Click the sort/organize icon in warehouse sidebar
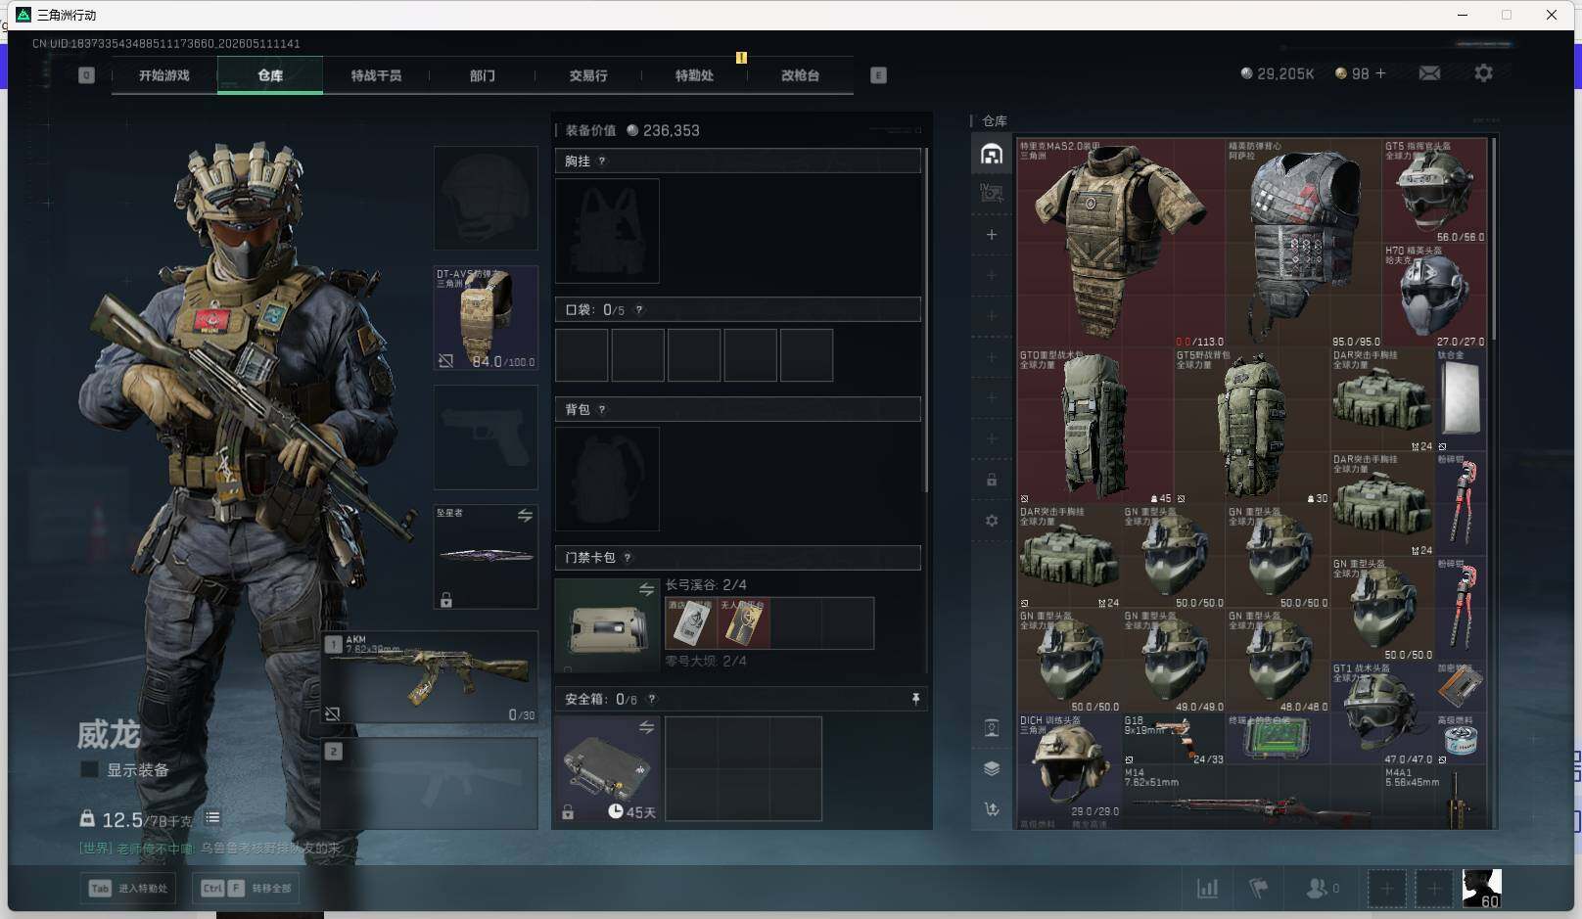Image resolution: width=1582 pixels, height=919 pixels. (992, 809)
